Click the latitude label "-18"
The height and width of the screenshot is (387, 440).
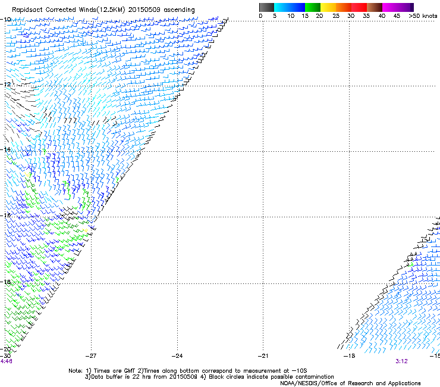click(5, 282)
